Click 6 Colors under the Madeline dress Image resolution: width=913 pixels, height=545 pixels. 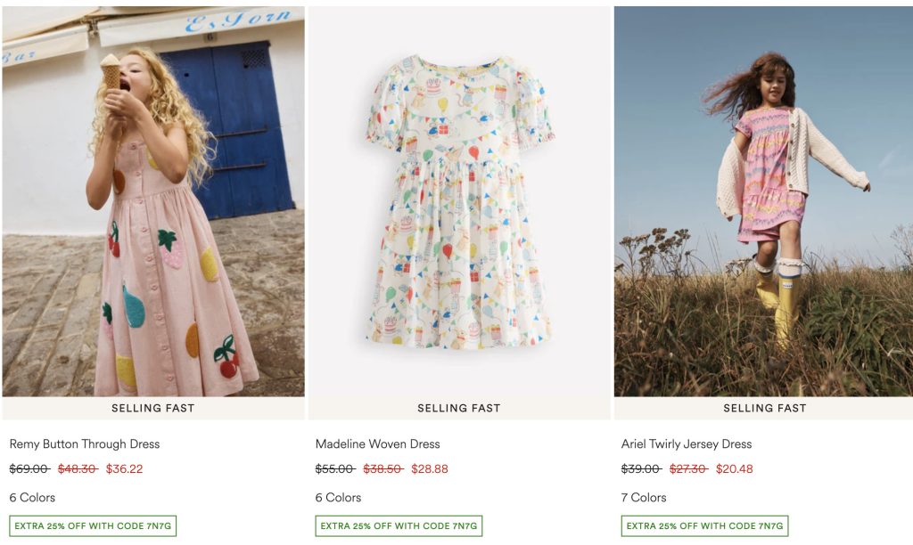(338, 498)
